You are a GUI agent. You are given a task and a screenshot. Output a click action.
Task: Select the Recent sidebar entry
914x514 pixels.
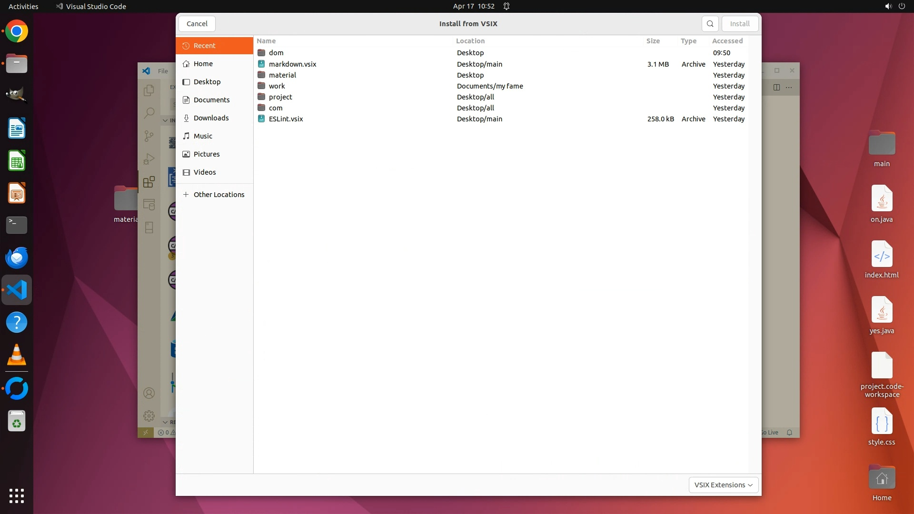click(205, 46)
